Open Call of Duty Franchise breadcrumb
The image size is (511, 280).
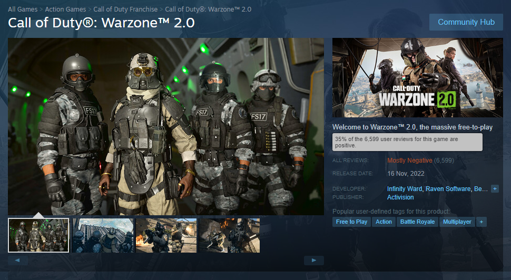[125, 9]
